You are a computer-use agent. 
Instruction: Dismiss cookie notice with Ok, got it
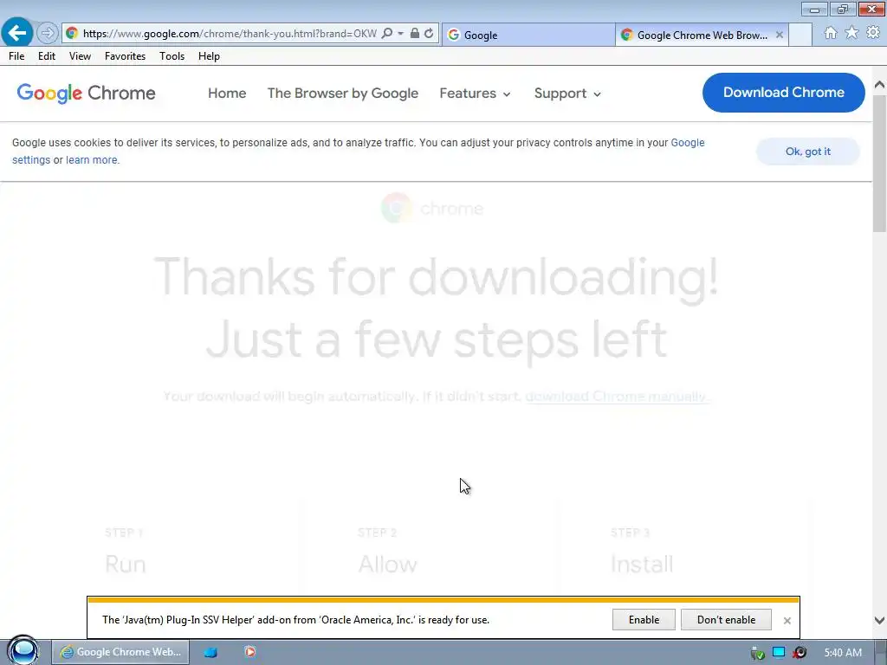808,152
